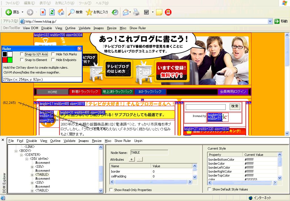Screen dimensions: 290x201
Task: Click 地上波トラックバック navigation tab
Action: [118, 92]
